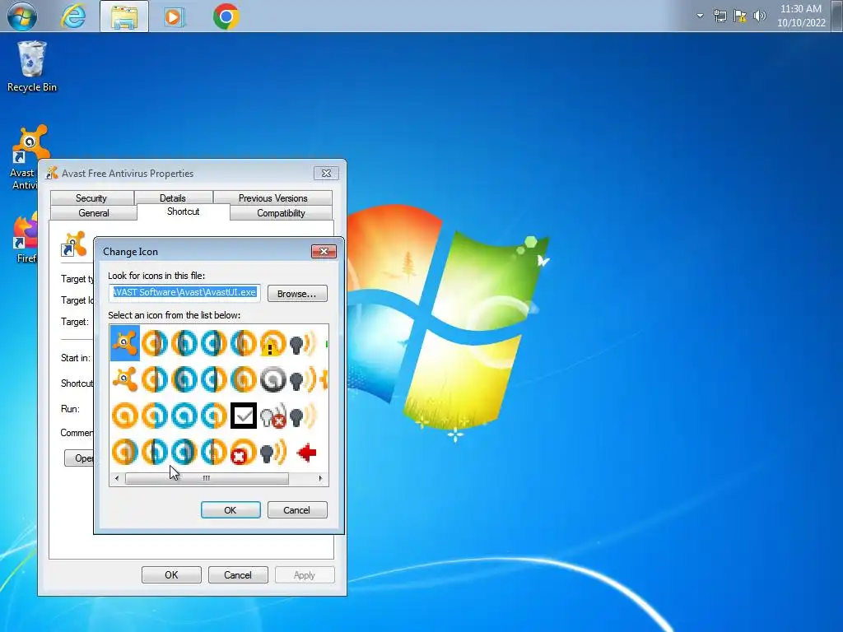Screen dimensions: 843x632
Task: Click OK in Avast Properties window
Action: (171, 575)
